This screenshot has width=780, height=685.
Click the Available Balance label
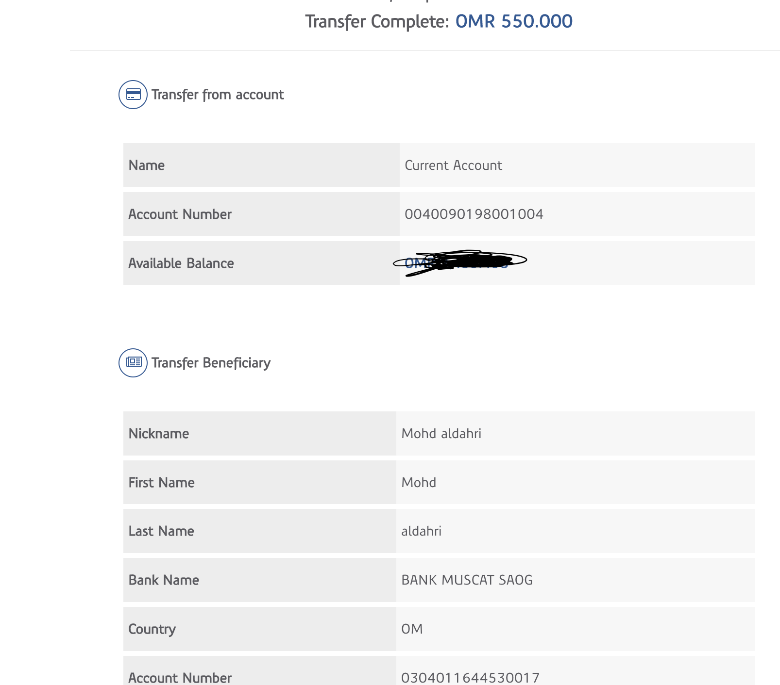point(181,263)
